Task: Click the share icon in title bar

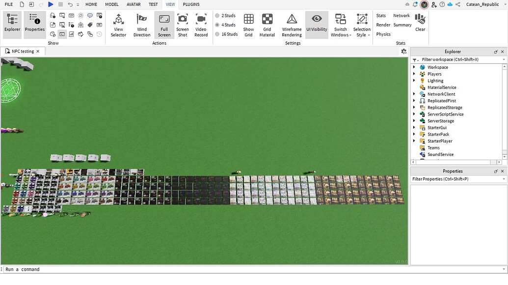Action: [x=458, y=4]
